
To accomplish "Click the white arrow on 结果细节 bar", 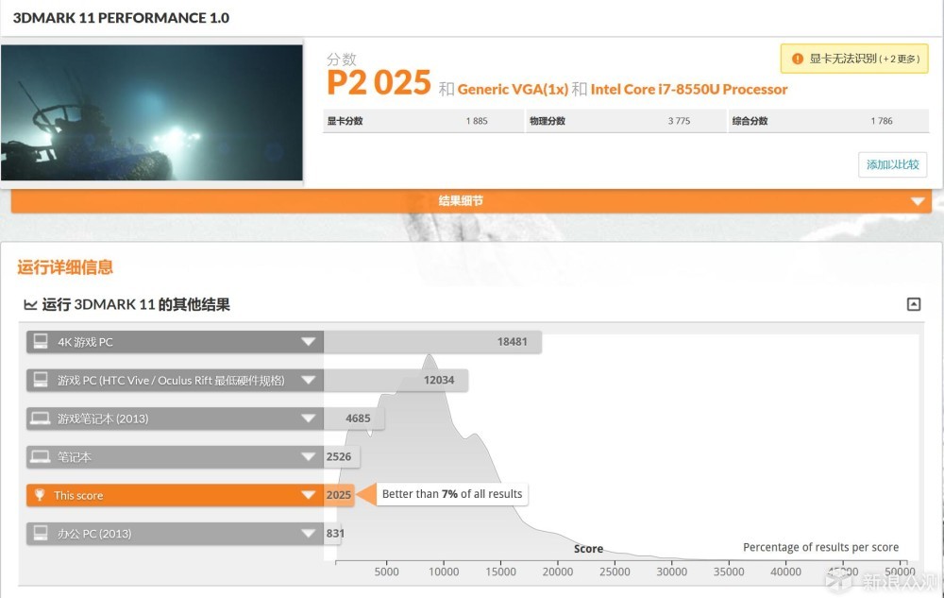I will tap(918, 201).
